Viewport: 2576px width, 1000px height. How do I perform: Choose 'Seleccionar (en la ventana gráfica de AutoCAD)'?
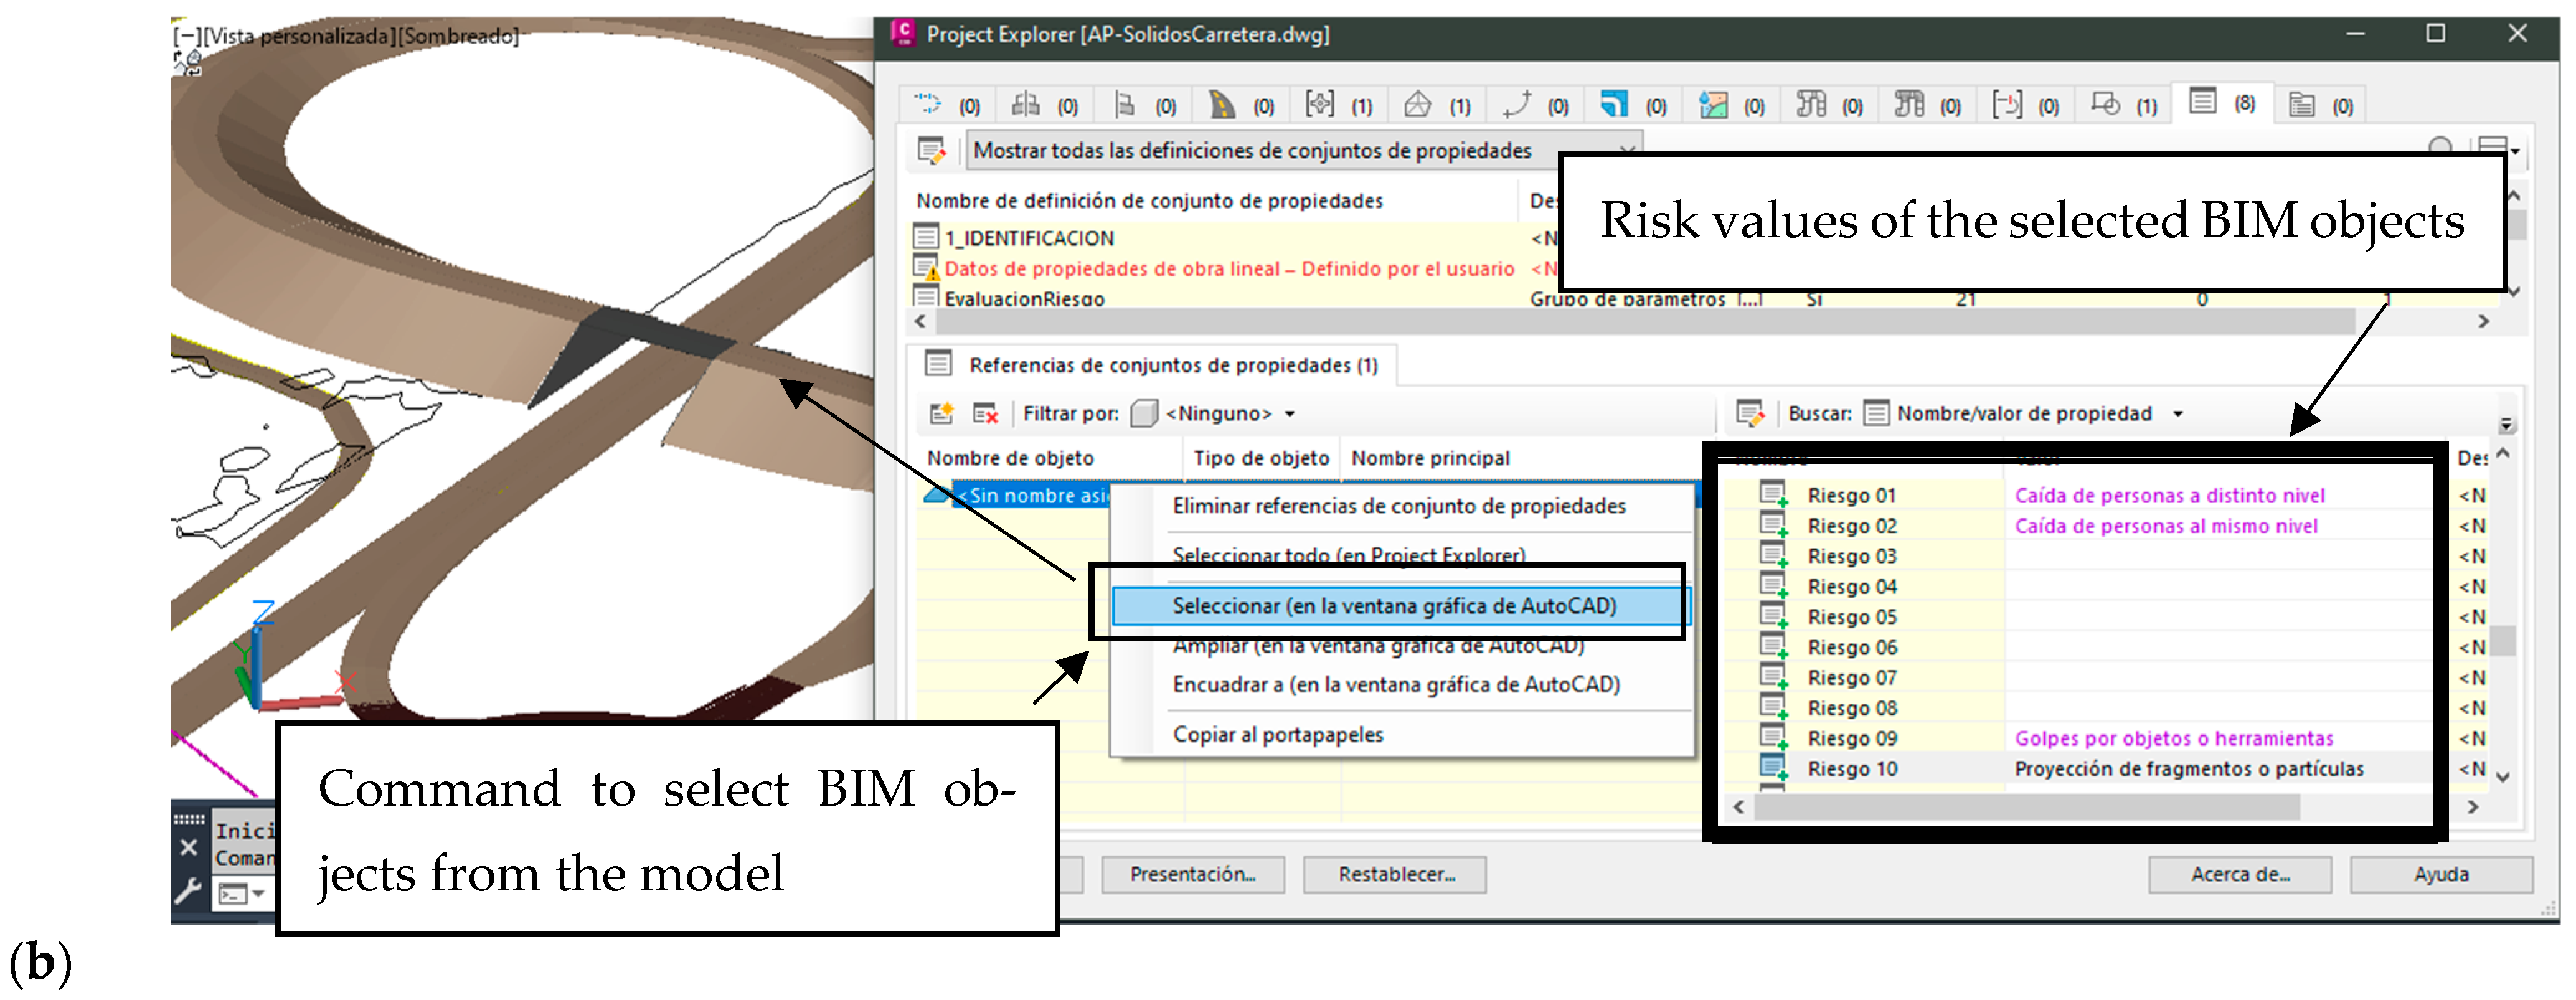[x=1394, y=606]
